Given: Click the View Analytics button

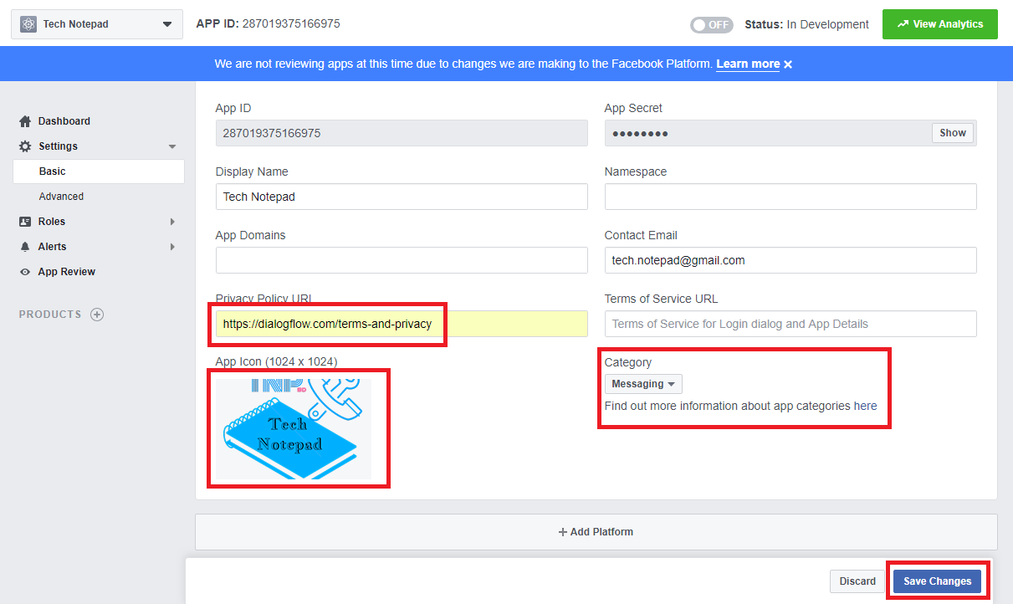Looking at the screenshot, I should click(x=940, y=24).
